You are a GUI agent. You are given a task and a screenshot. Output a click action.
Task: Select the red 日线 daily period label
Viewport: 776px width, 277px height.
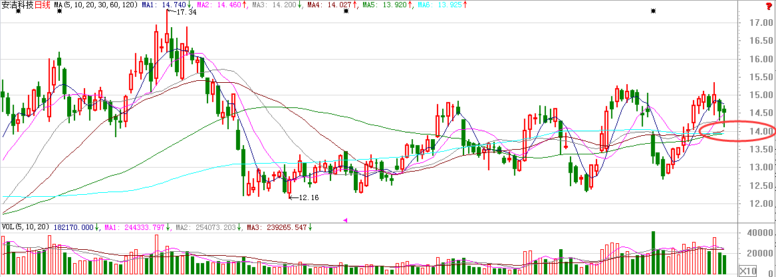42,5
